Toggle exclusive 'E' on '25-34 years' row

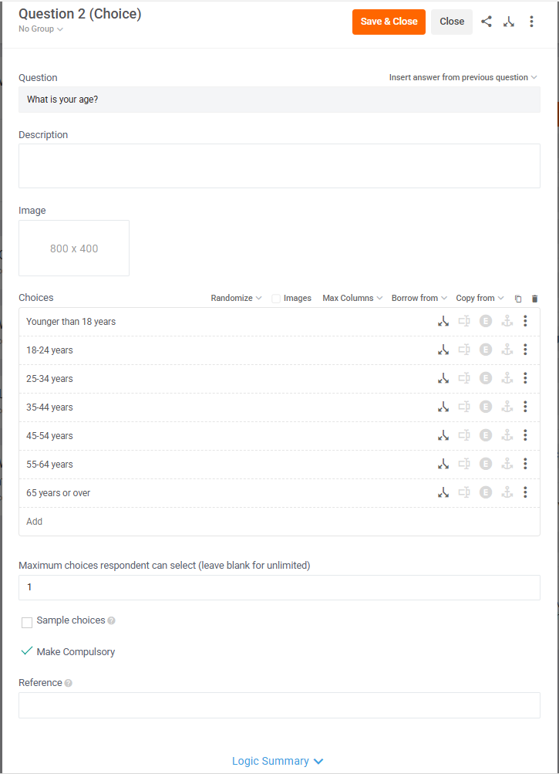(x=486, y=379)
